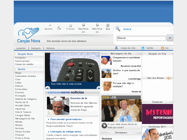Switch language to français
This screenshot has width=187, height=140.
coord(36,48)
